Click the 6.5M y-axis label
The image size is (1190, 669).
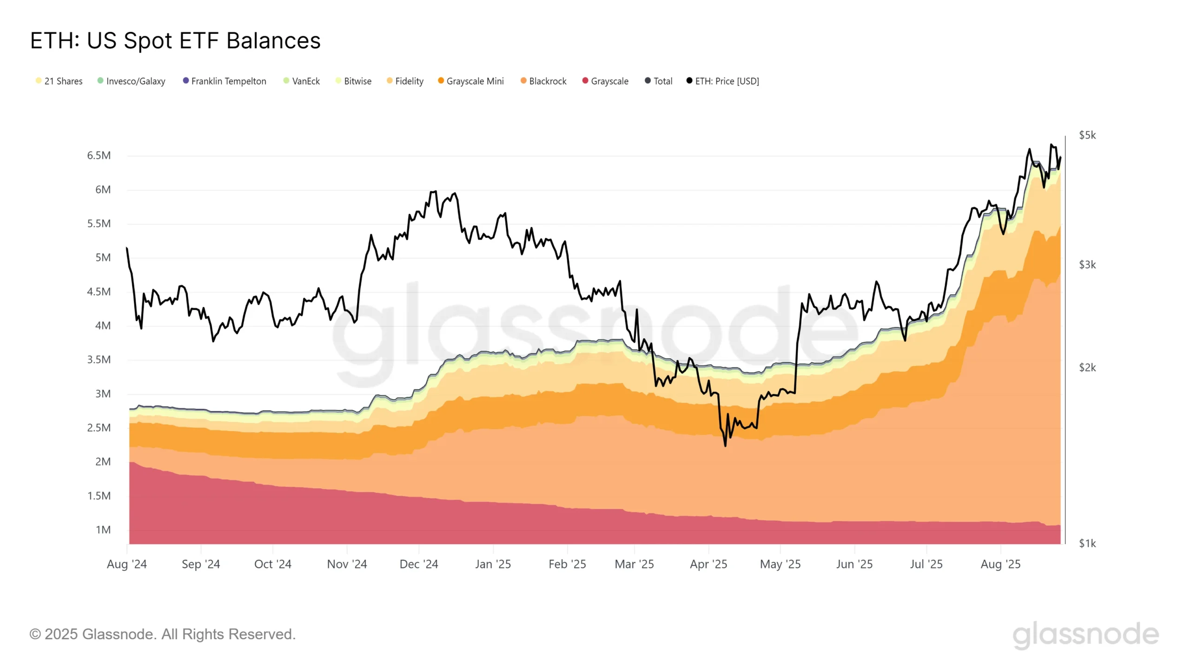(x=99, y=155)
